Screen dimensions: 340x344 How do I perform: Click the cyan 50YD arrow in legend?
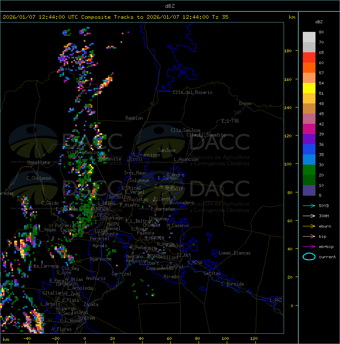[309, 206]
